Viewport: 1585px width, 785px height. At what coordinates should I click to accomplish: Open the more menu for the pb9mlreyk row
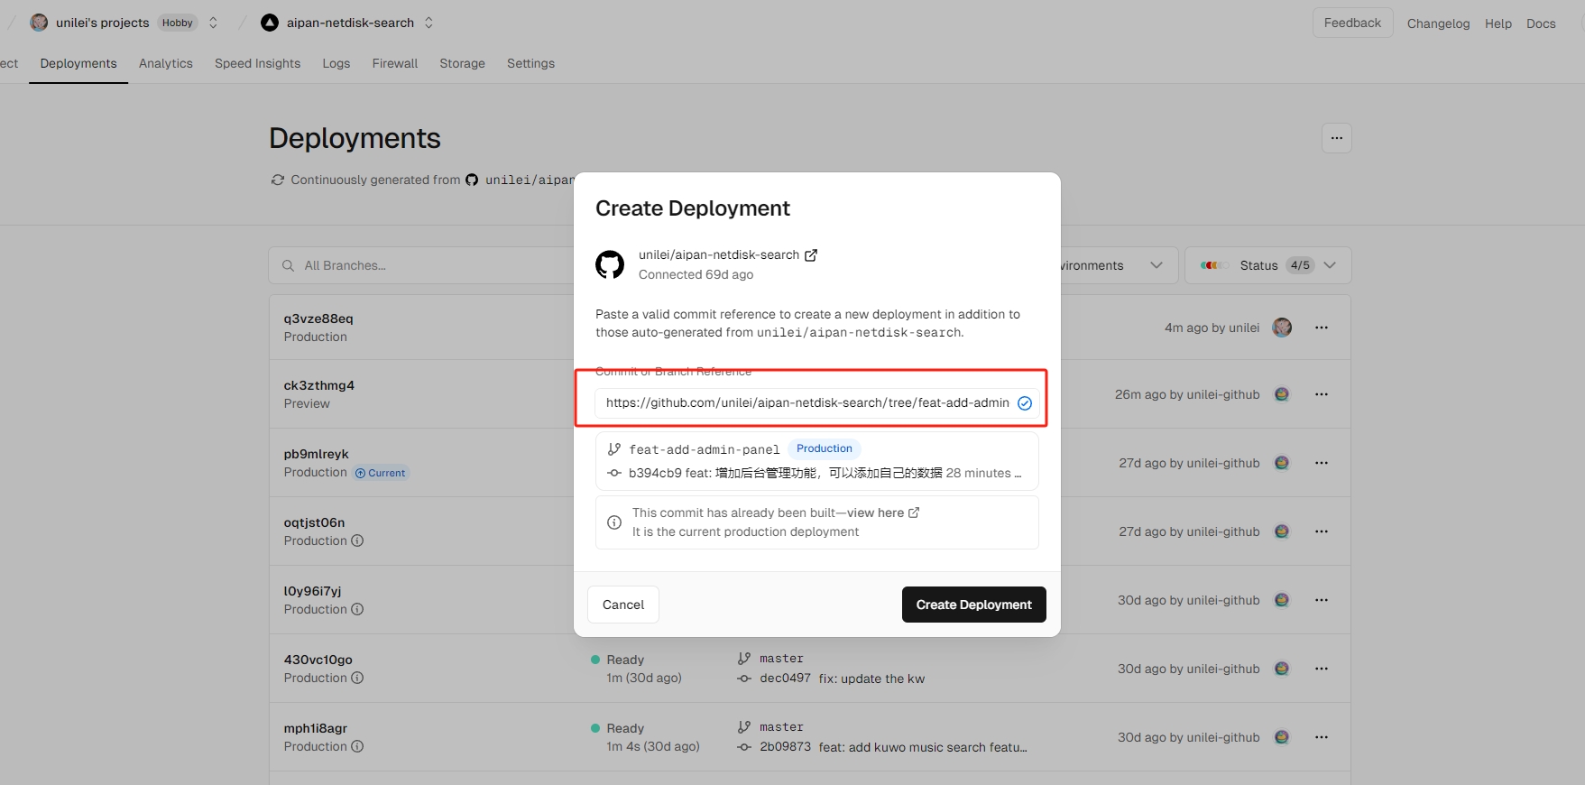click(x=1322, y=463)
